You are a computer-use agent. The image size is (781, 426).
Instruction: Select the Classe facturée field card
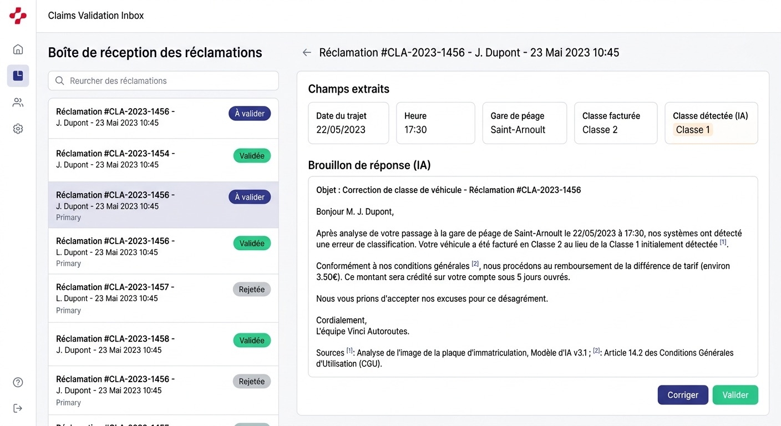pyautogui.click(x=616, y=123)
